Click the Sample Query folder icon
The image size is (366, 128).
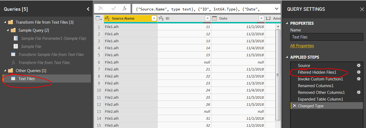point(13,30)
